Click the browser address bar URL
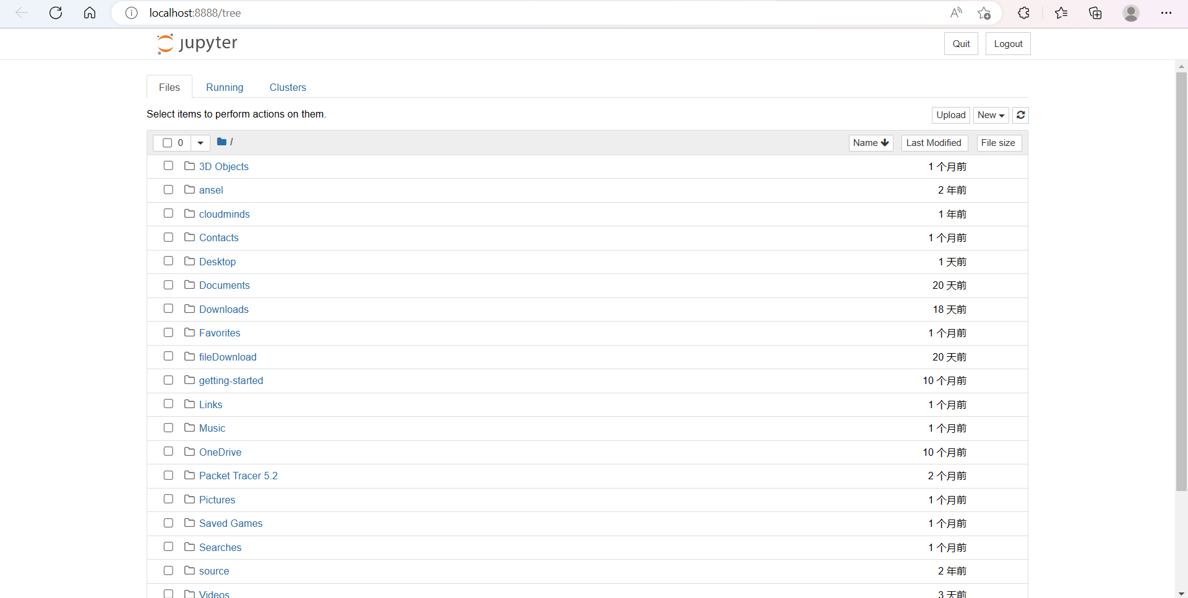1188x598 pixels. (195, 13)
